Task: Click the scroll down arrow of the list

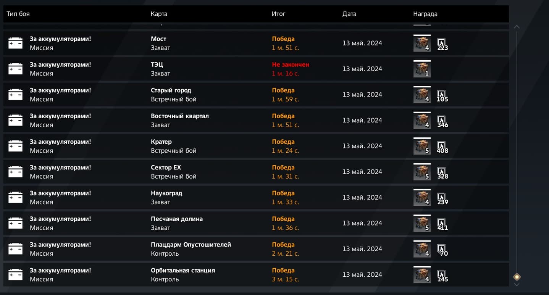Action: (x=517, y=284)
